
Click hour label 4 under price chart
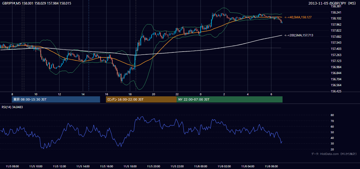[248, 94]
